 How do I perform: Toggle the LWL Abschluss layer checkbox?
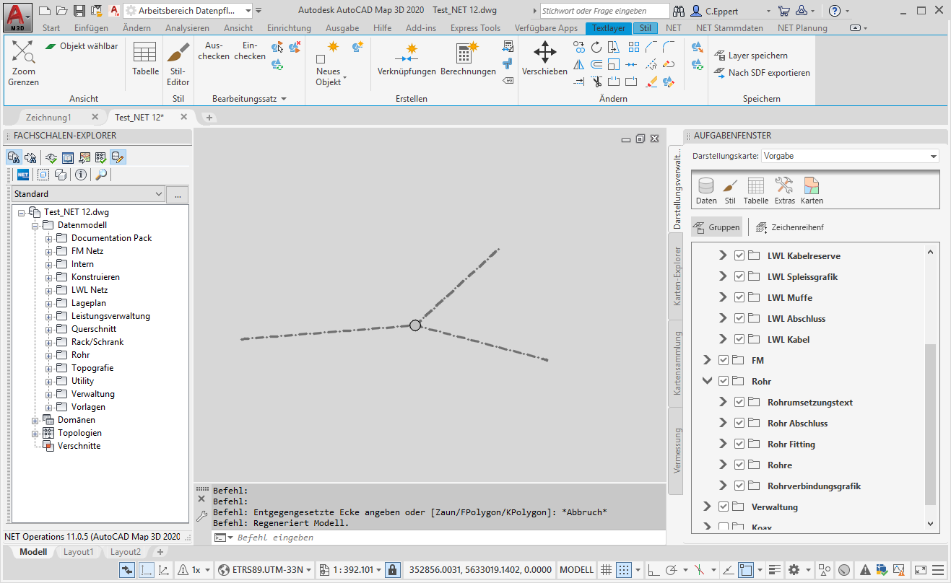pyautogui.click(x=739, y=319)
